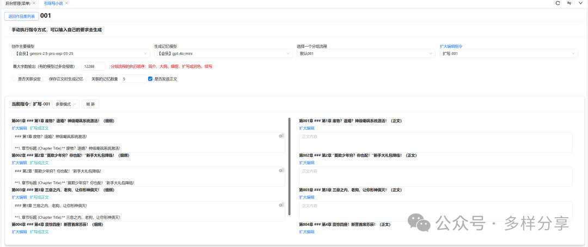Click the chapter 003 outline text area
Image resolution: width=588 pixels, height=247 pixels.
click(148, 211)
